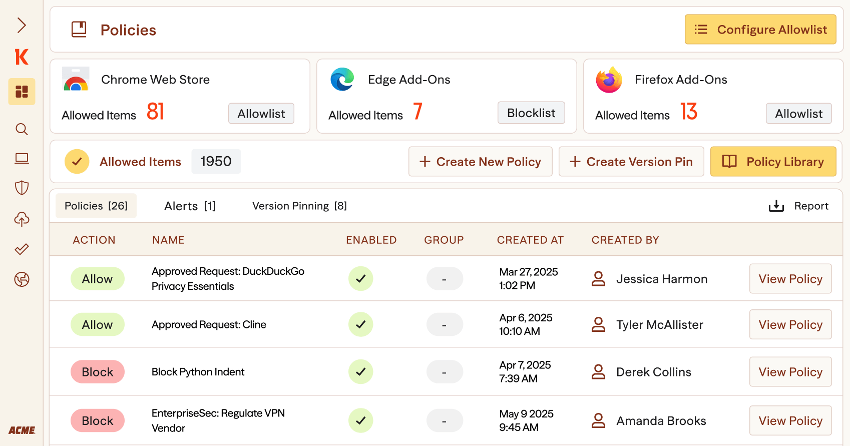Toggle Firefox Add-Ons Allowlist mode
This screenshot has height=446, width=850.
point(798,114)
